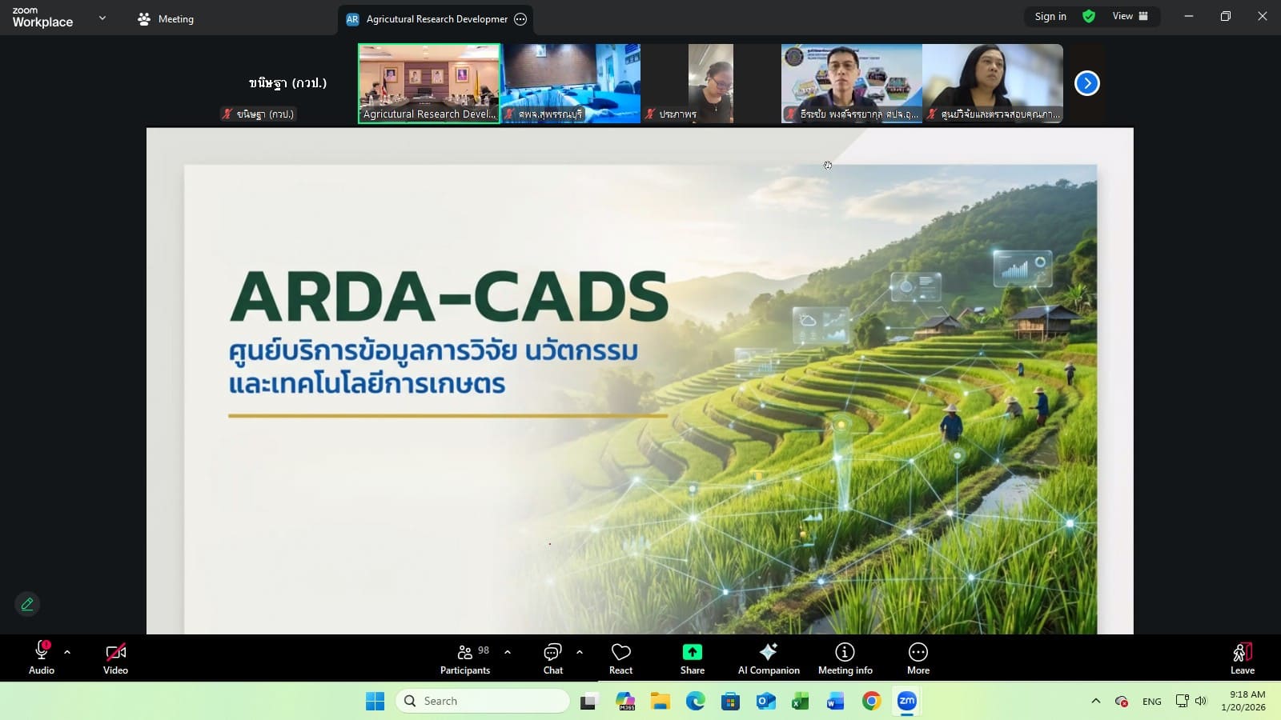Leave the meeting
This screenshot has height=720, width=1281.
pyautogui.click(x=1242, y=658)
